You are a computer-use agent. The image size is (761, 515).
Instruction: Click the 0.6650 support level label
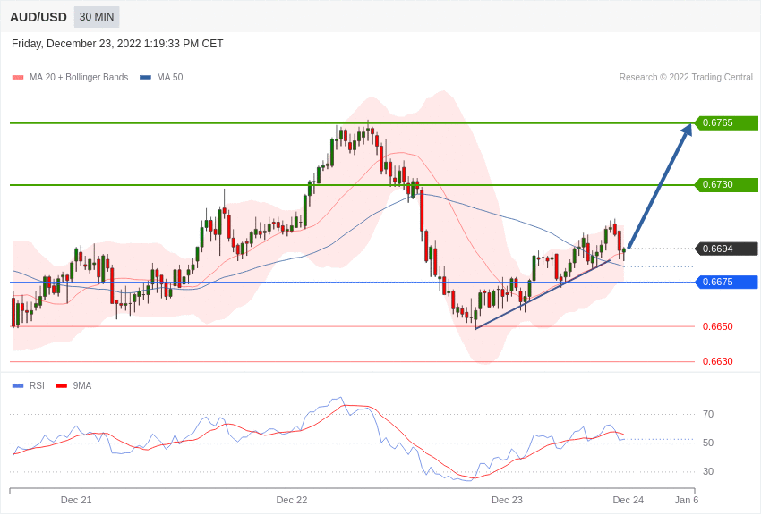718,326
